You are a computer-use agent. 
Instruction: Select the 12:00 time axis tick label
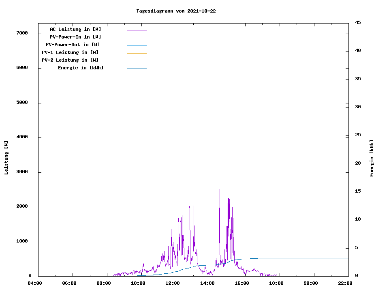pyautogui.click(x=173, y=283)
